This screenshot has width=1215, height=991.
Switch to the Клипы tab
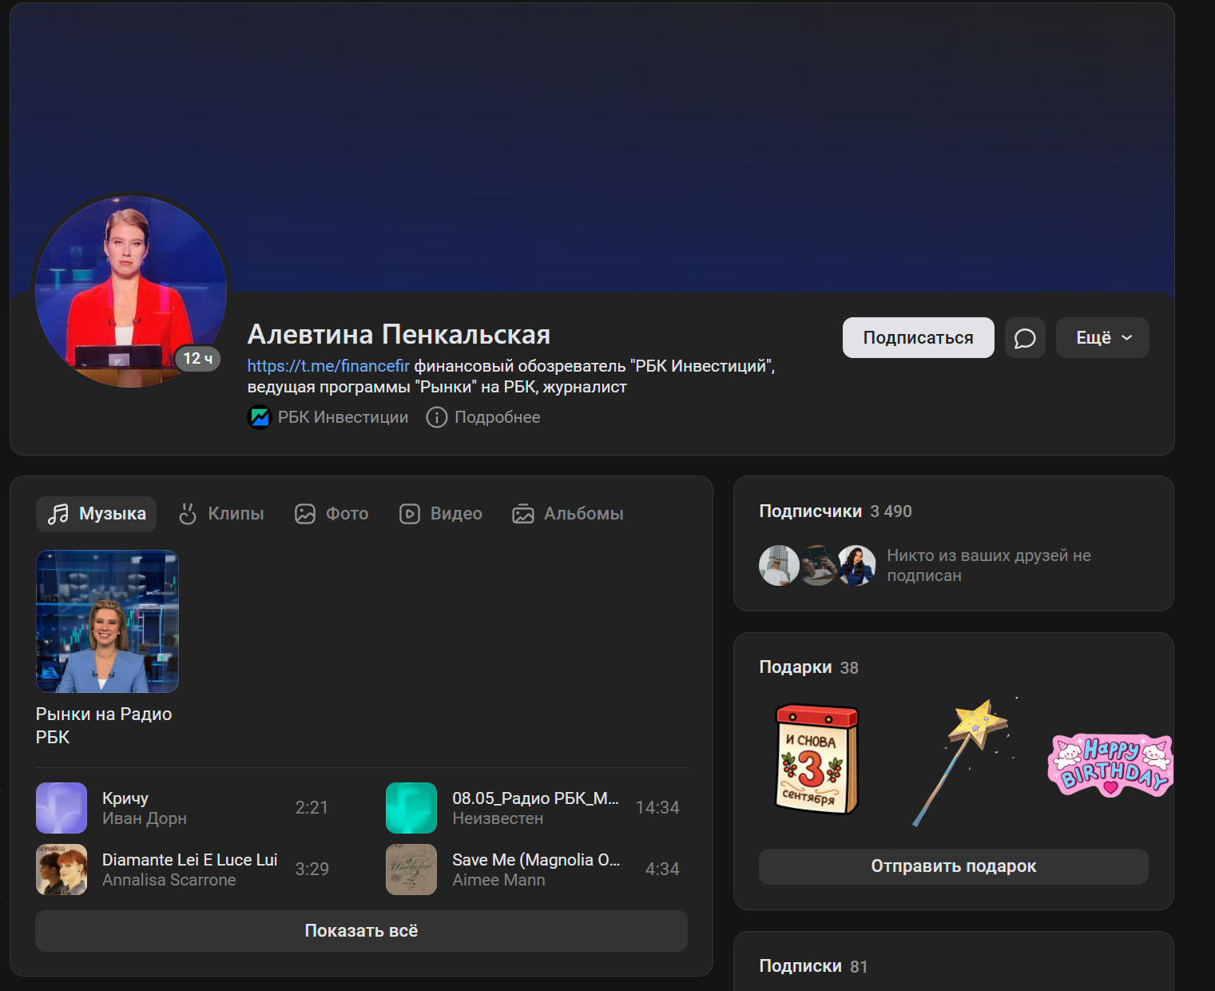(x=221, y=514)
